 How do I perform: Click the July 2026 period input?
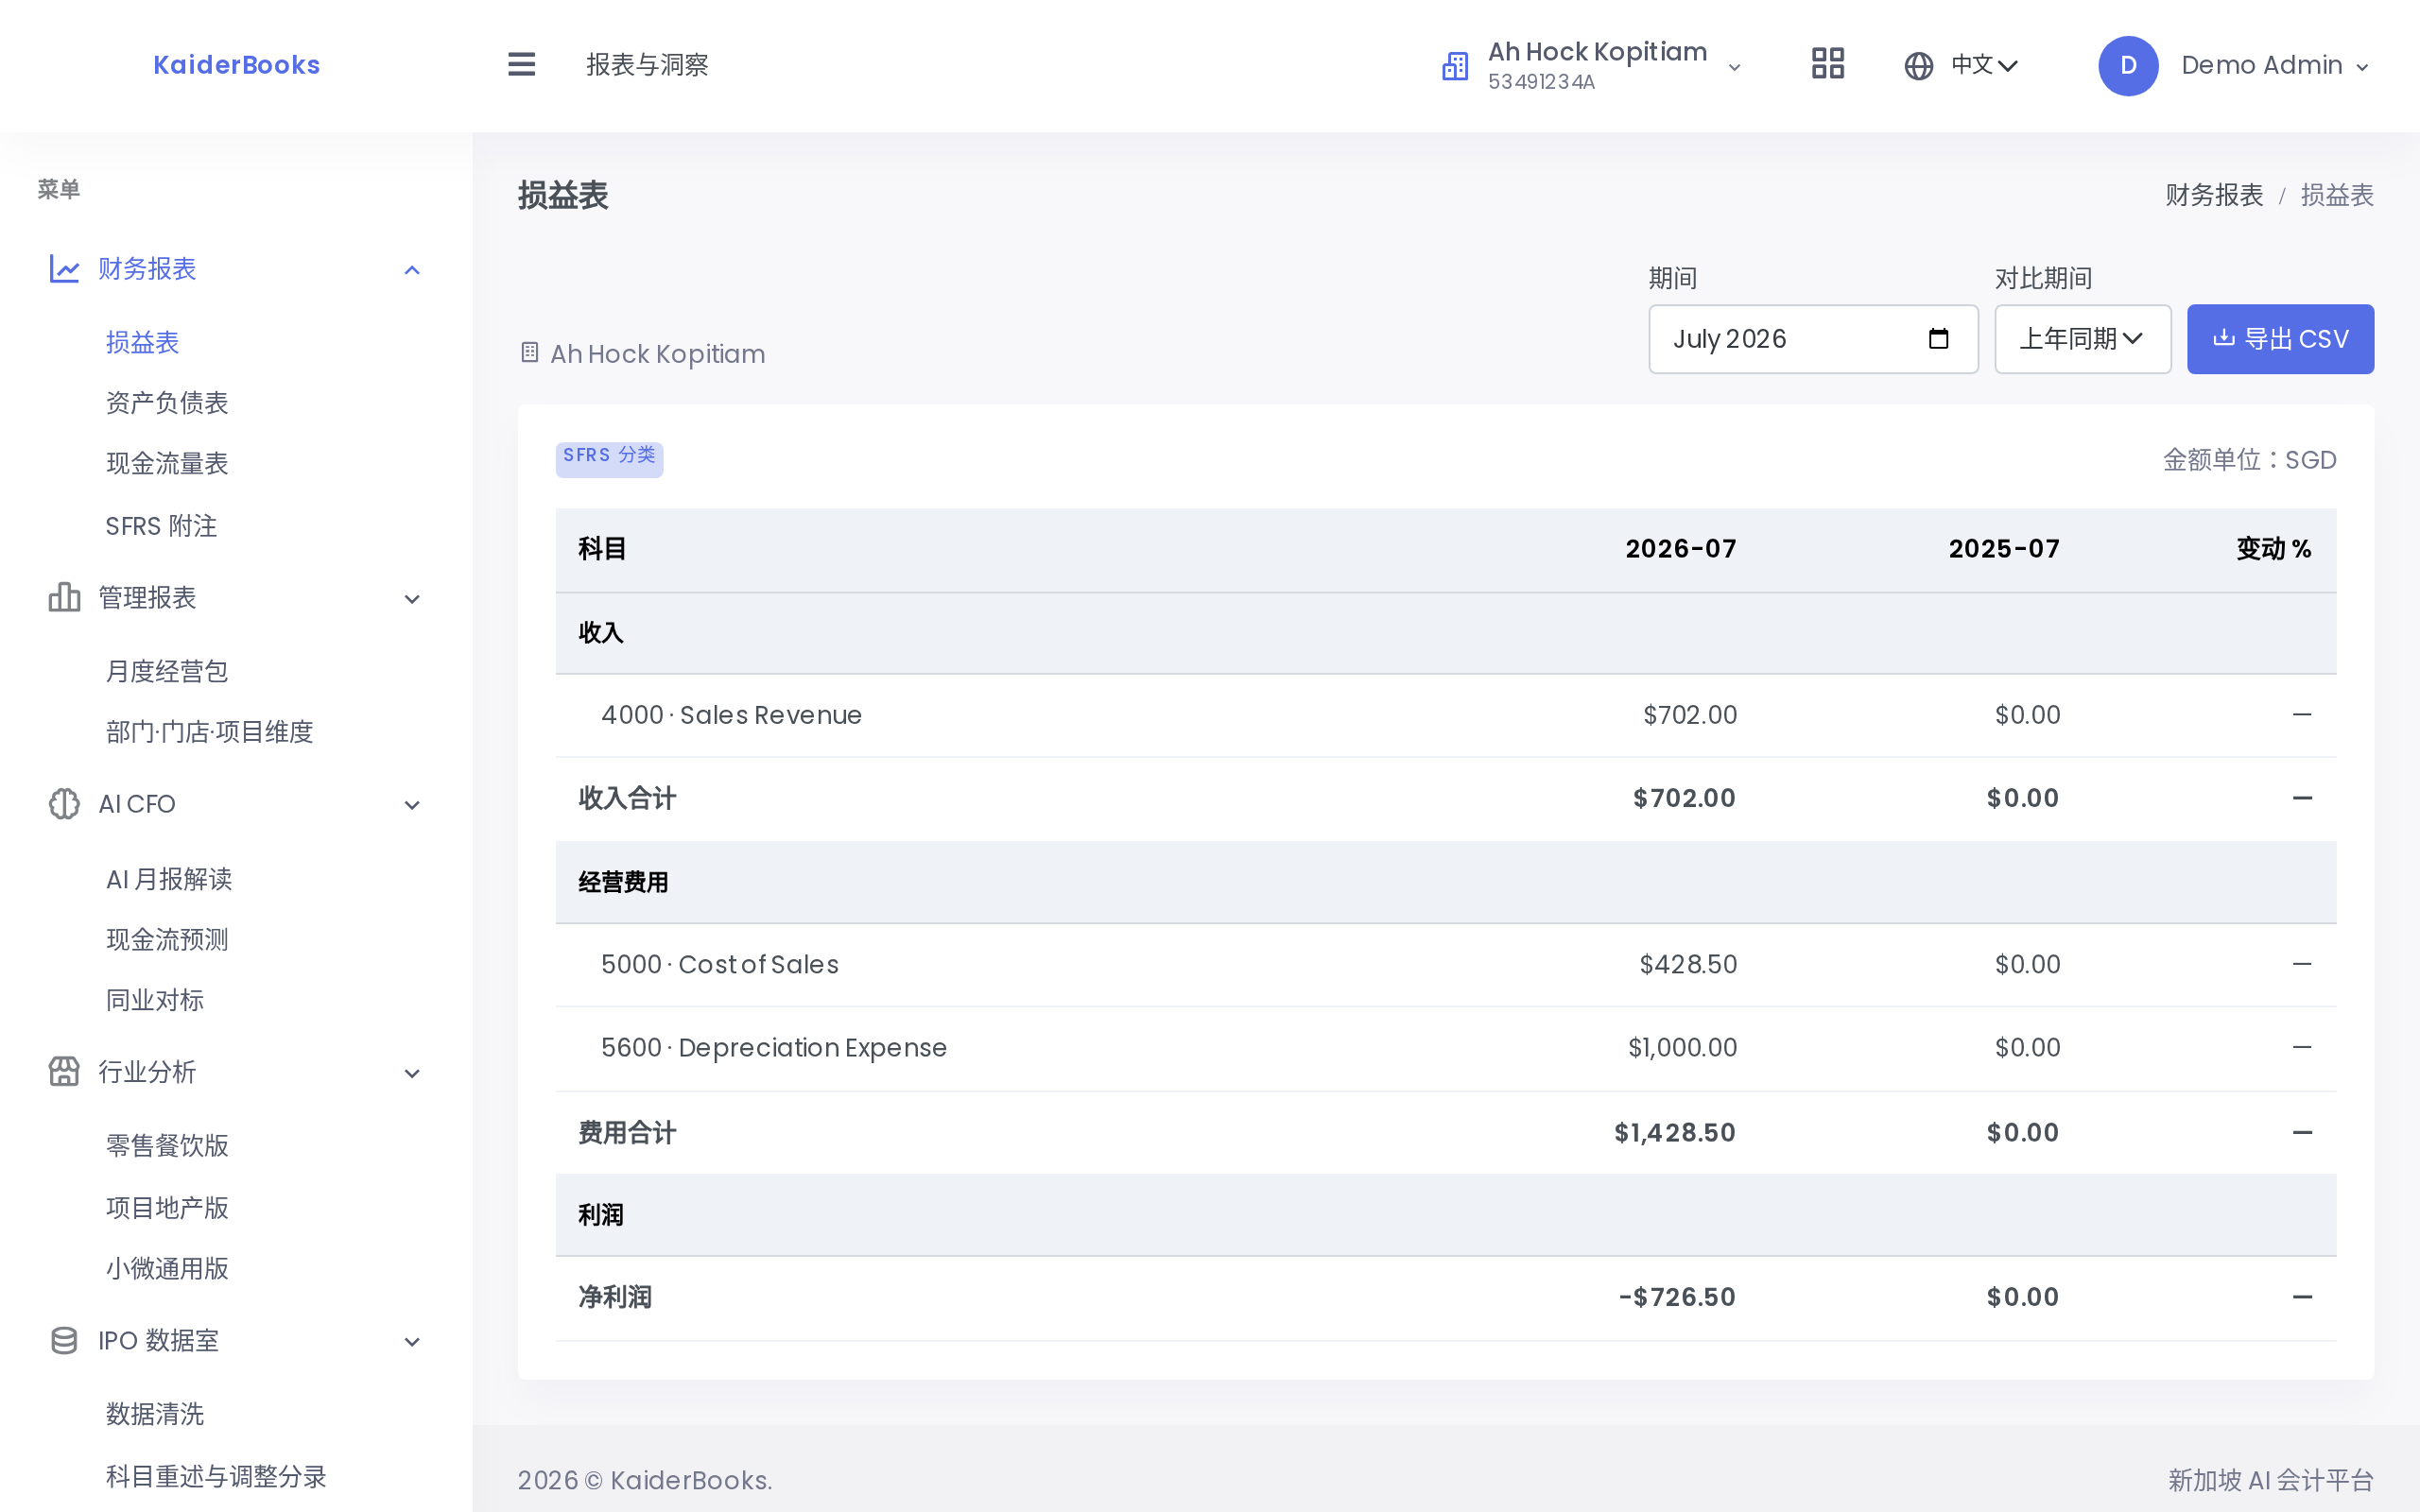(1812, 339)
